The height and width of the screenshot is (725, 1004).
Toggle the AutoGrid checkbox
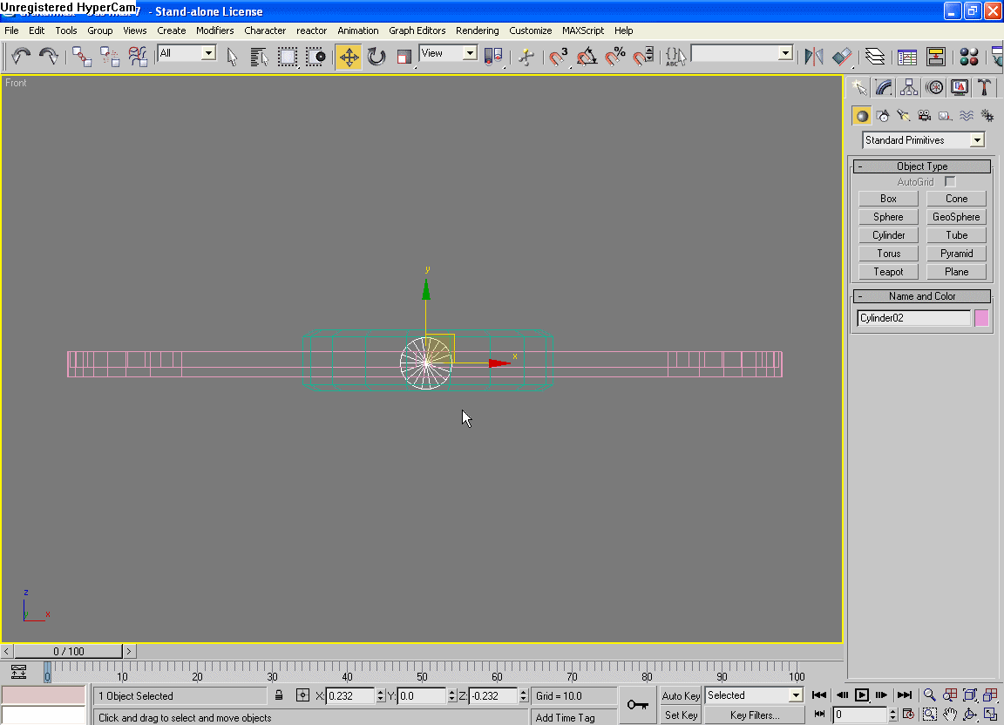950,182
